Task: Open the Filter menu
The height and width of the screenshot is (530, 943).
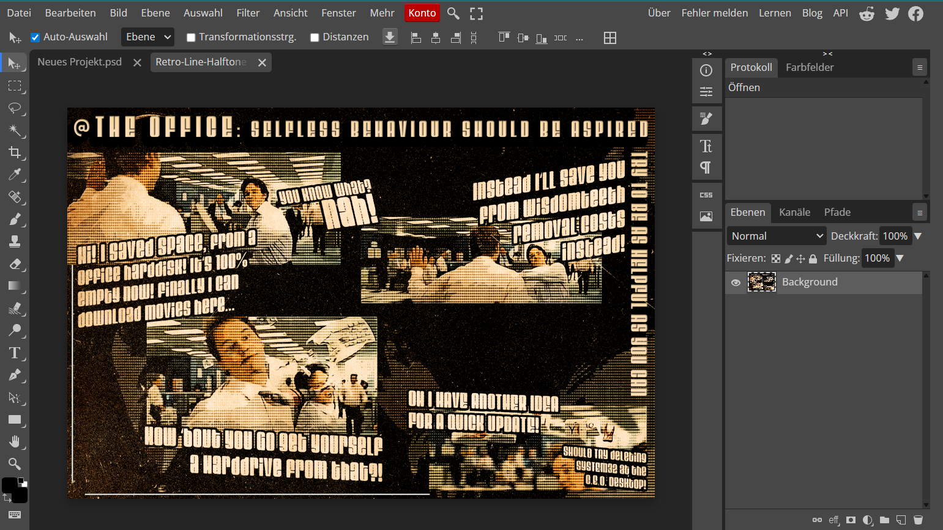Action: [x=248, y=13]
